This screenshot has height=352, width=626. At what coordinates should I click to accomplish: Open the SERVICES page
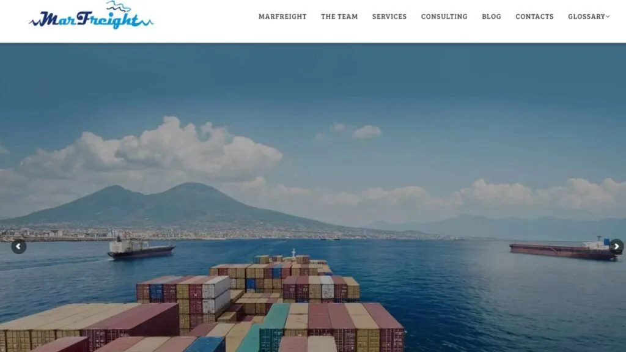click(x=389, y=16)
